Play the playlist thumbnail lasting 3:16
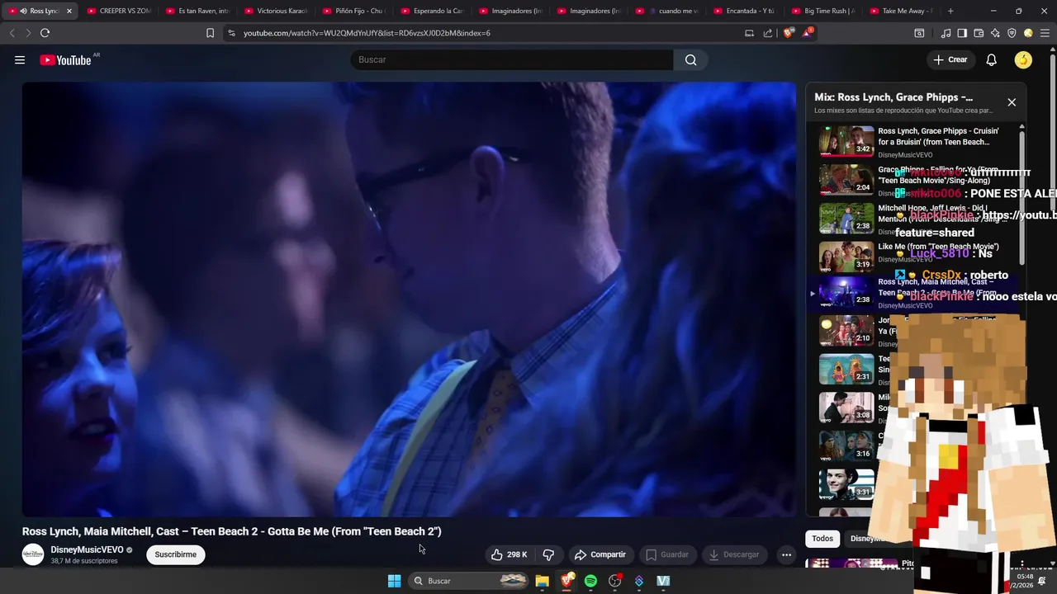This screenshot has width=1057, height=594. point(846,446)
